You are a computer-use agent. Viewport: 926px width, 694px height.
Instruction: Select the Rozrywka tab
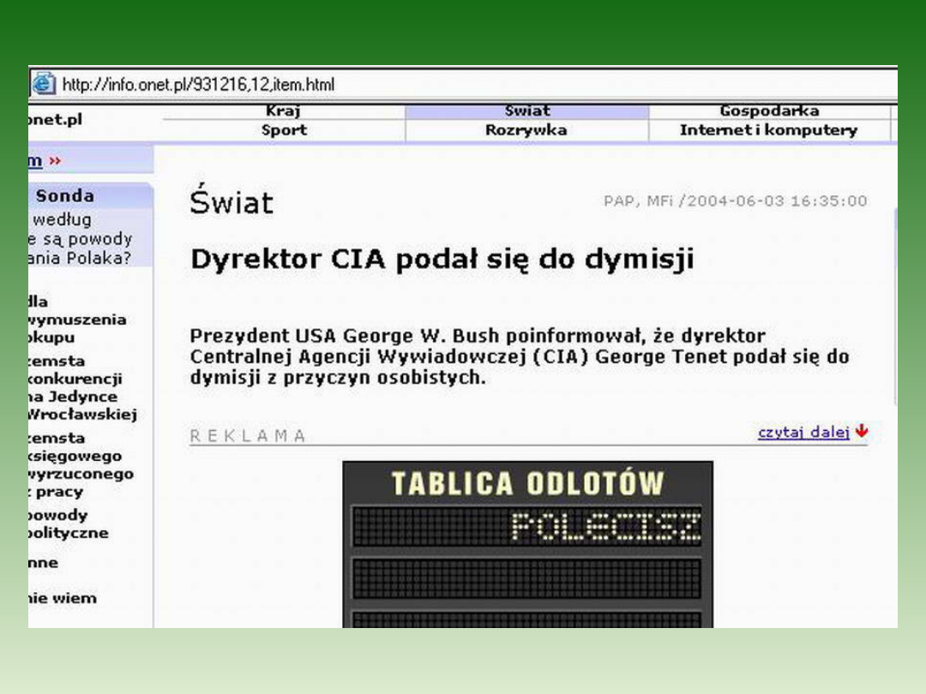(526, 130)
